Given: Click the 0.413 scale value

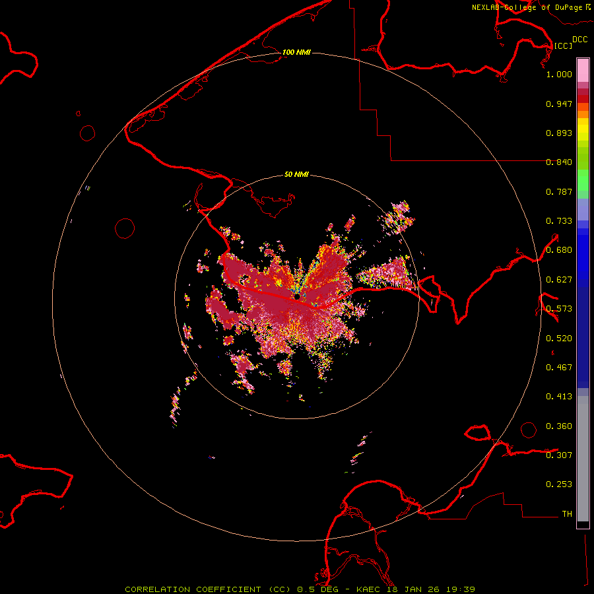Looking at the screenshot, I should click(559, 397).
